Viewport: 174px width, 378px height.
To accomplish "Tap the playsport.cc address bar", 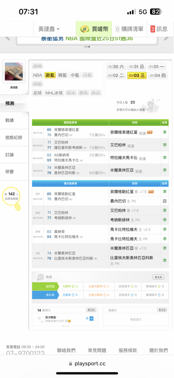I will coord(87,364).
